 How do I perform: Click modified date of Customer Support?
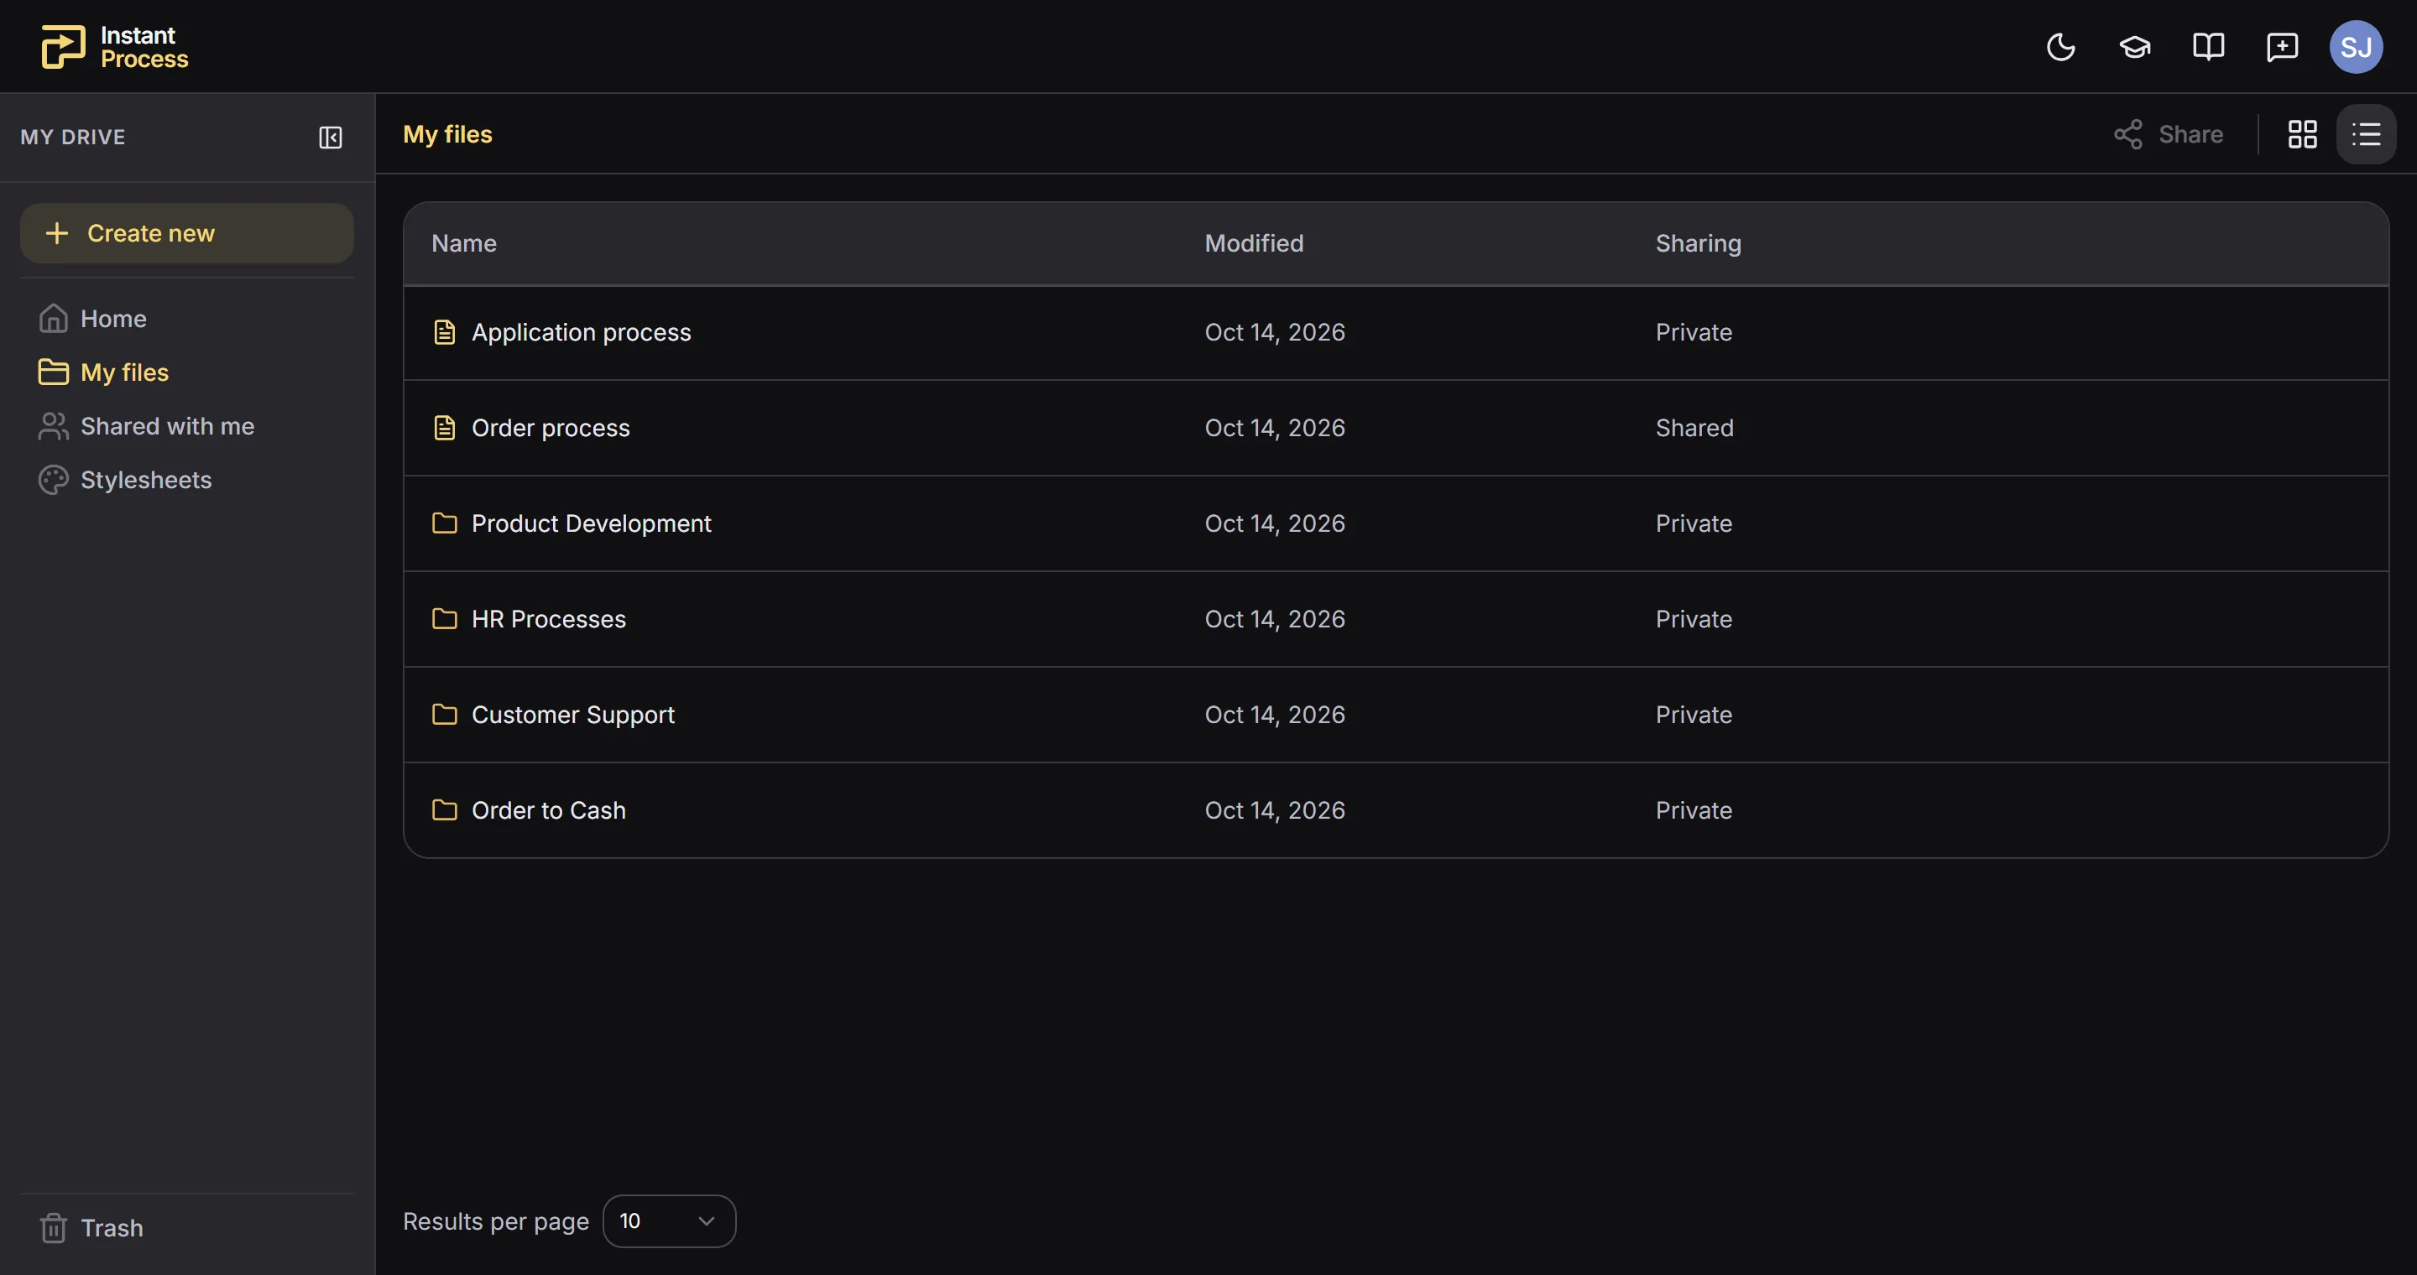pos(1274,715)
